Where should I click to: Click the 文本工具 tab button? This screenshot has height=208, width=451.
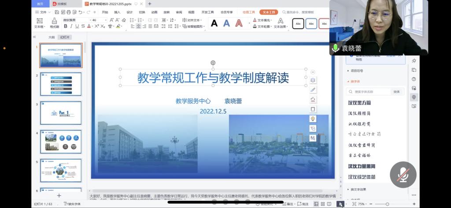tap(268, 12)
